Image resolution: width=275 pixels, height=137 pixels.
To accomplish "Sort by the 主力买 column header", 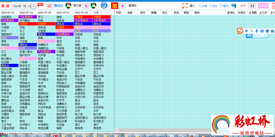I will point(263,13).
